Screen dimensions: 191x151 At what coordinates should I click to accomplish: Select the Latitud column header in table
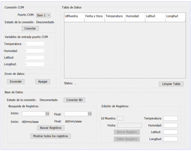click(155, 16)
